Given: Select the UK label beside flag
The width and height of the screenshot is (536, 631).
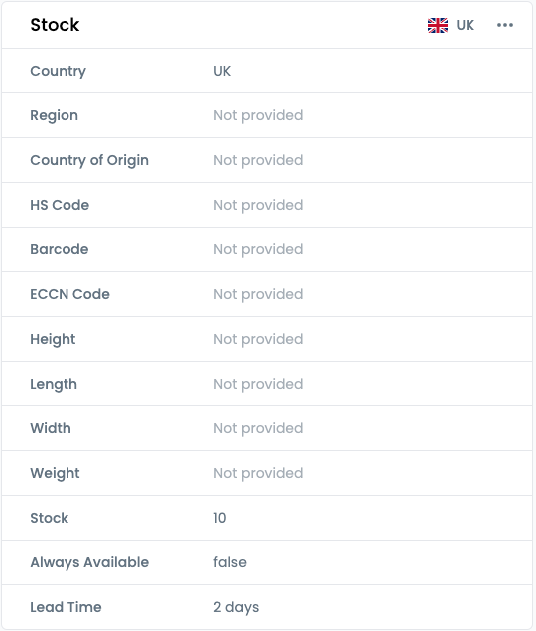Looking at the screenshot, I should pos(466,25).
